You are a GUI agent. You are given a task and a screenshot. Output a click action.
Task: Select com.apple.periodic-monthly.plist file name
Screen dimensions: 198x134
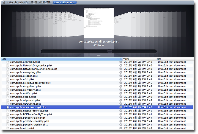pyautogui.click(x=30, y=121)
